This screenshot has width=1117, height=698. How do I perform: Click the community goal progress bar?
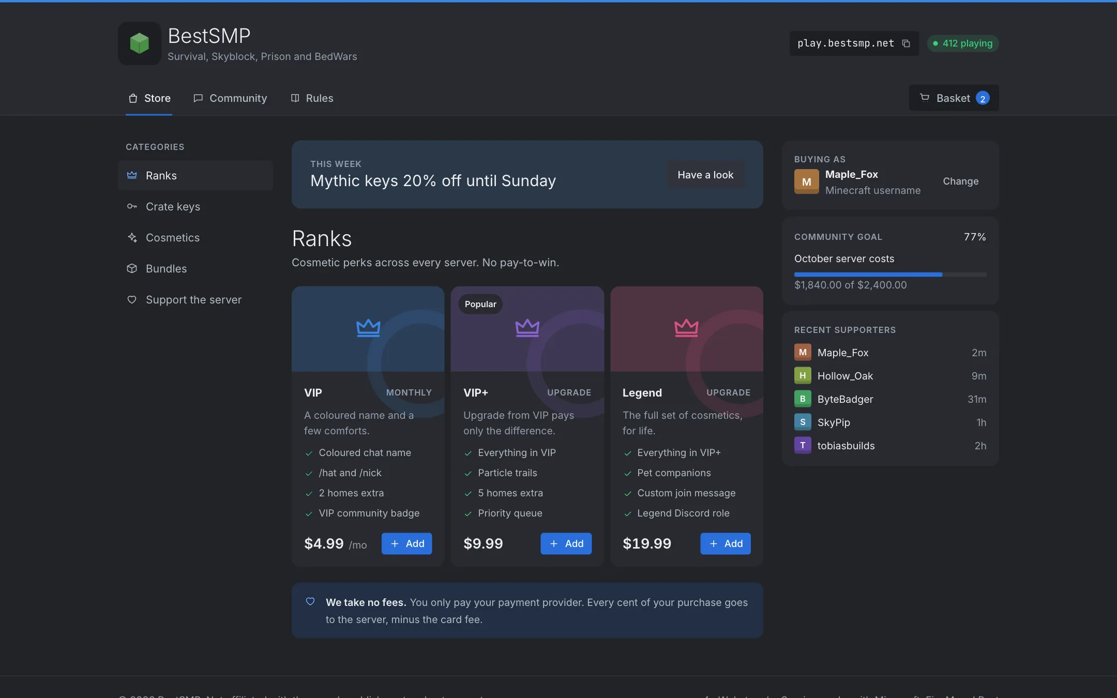(890, 275)
